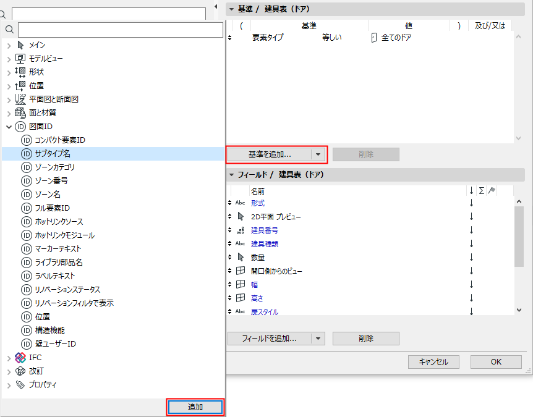Image resolution: width=533 pixels, height=417 pixels.
Task: Expand the メイン tree category
Action: tap(9, 45)
